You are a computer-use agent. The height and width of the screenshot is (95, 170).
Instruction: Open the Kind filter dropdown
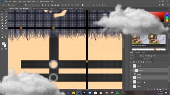click(134, 56)
